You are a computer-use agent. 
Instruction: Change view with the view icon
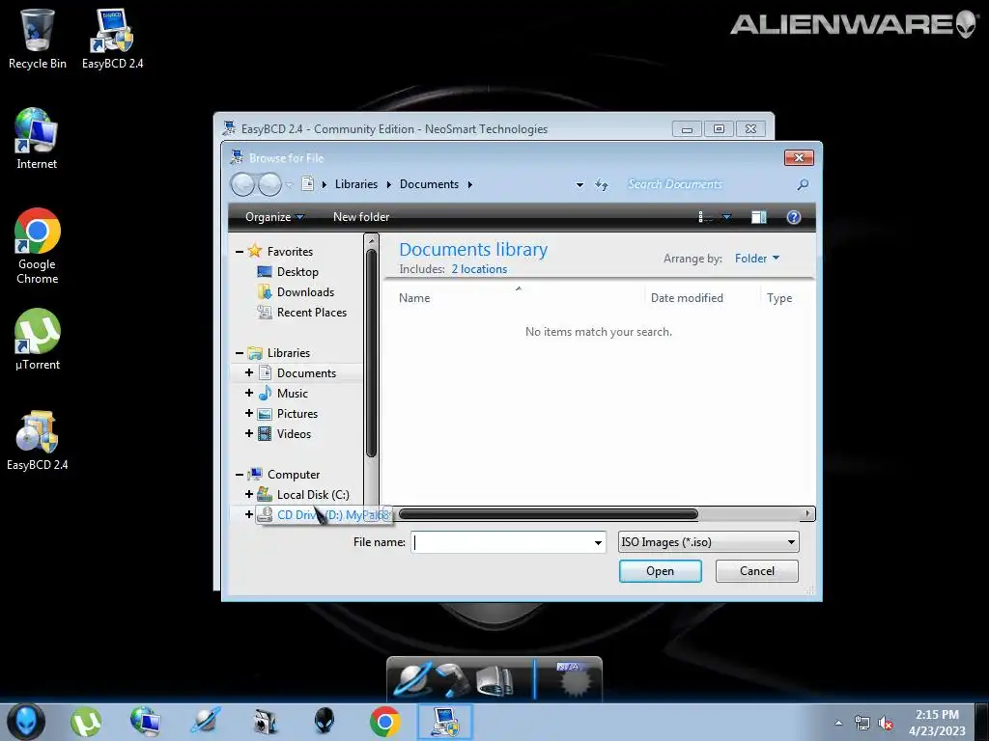click(704, 217)
